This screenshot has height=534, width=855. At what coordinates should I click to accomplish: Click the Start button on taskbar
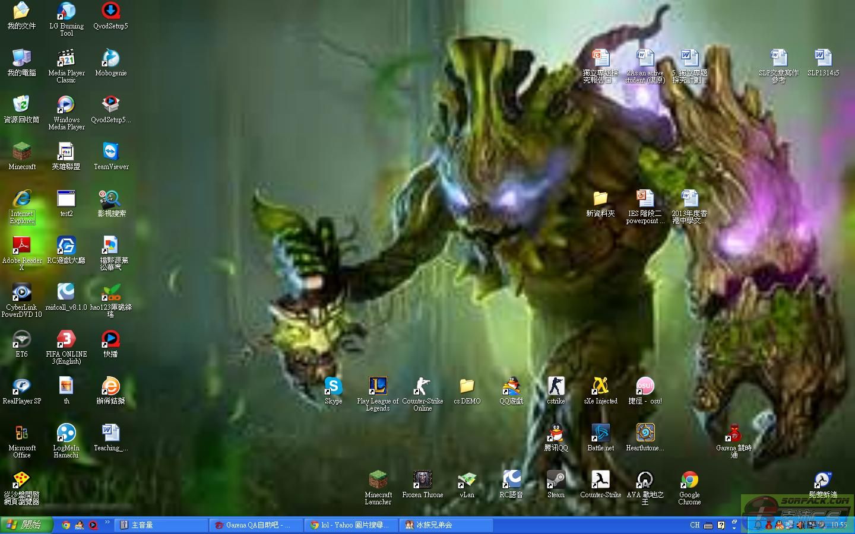coord(27,525)
